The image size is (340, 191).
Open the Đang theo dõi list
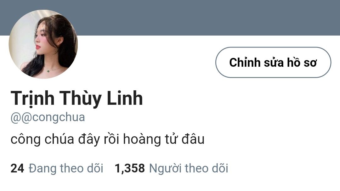[x=66, y=168]
